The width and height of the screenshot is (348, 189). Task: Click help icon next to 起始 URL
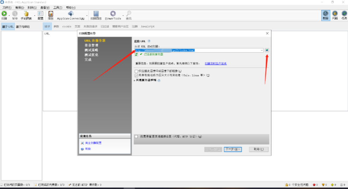(x=149, y=41)
